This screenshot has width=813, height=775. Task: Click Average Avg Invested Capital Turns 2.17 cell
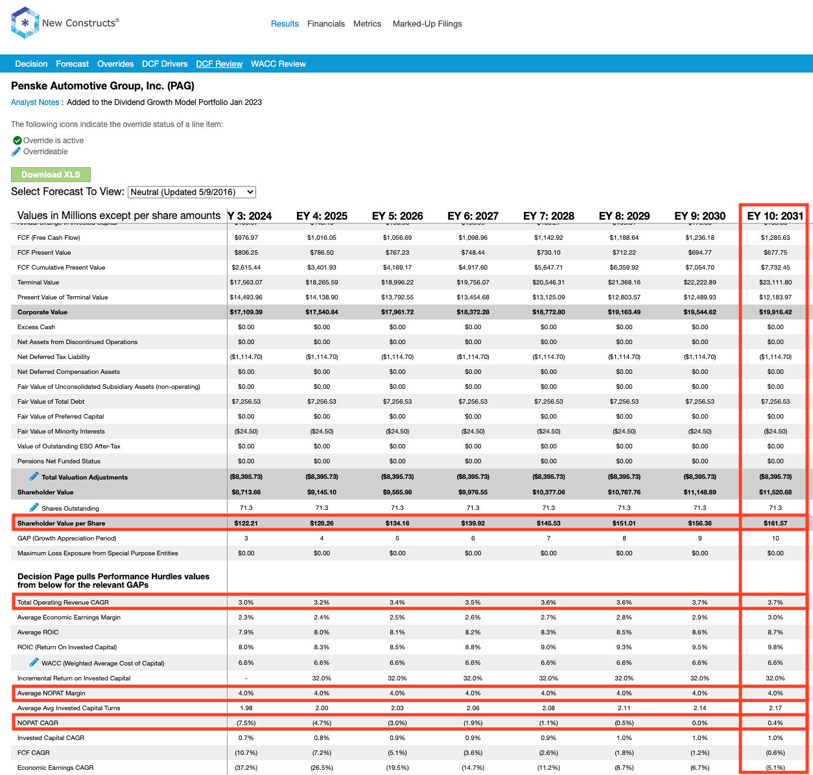click(775, 708)
